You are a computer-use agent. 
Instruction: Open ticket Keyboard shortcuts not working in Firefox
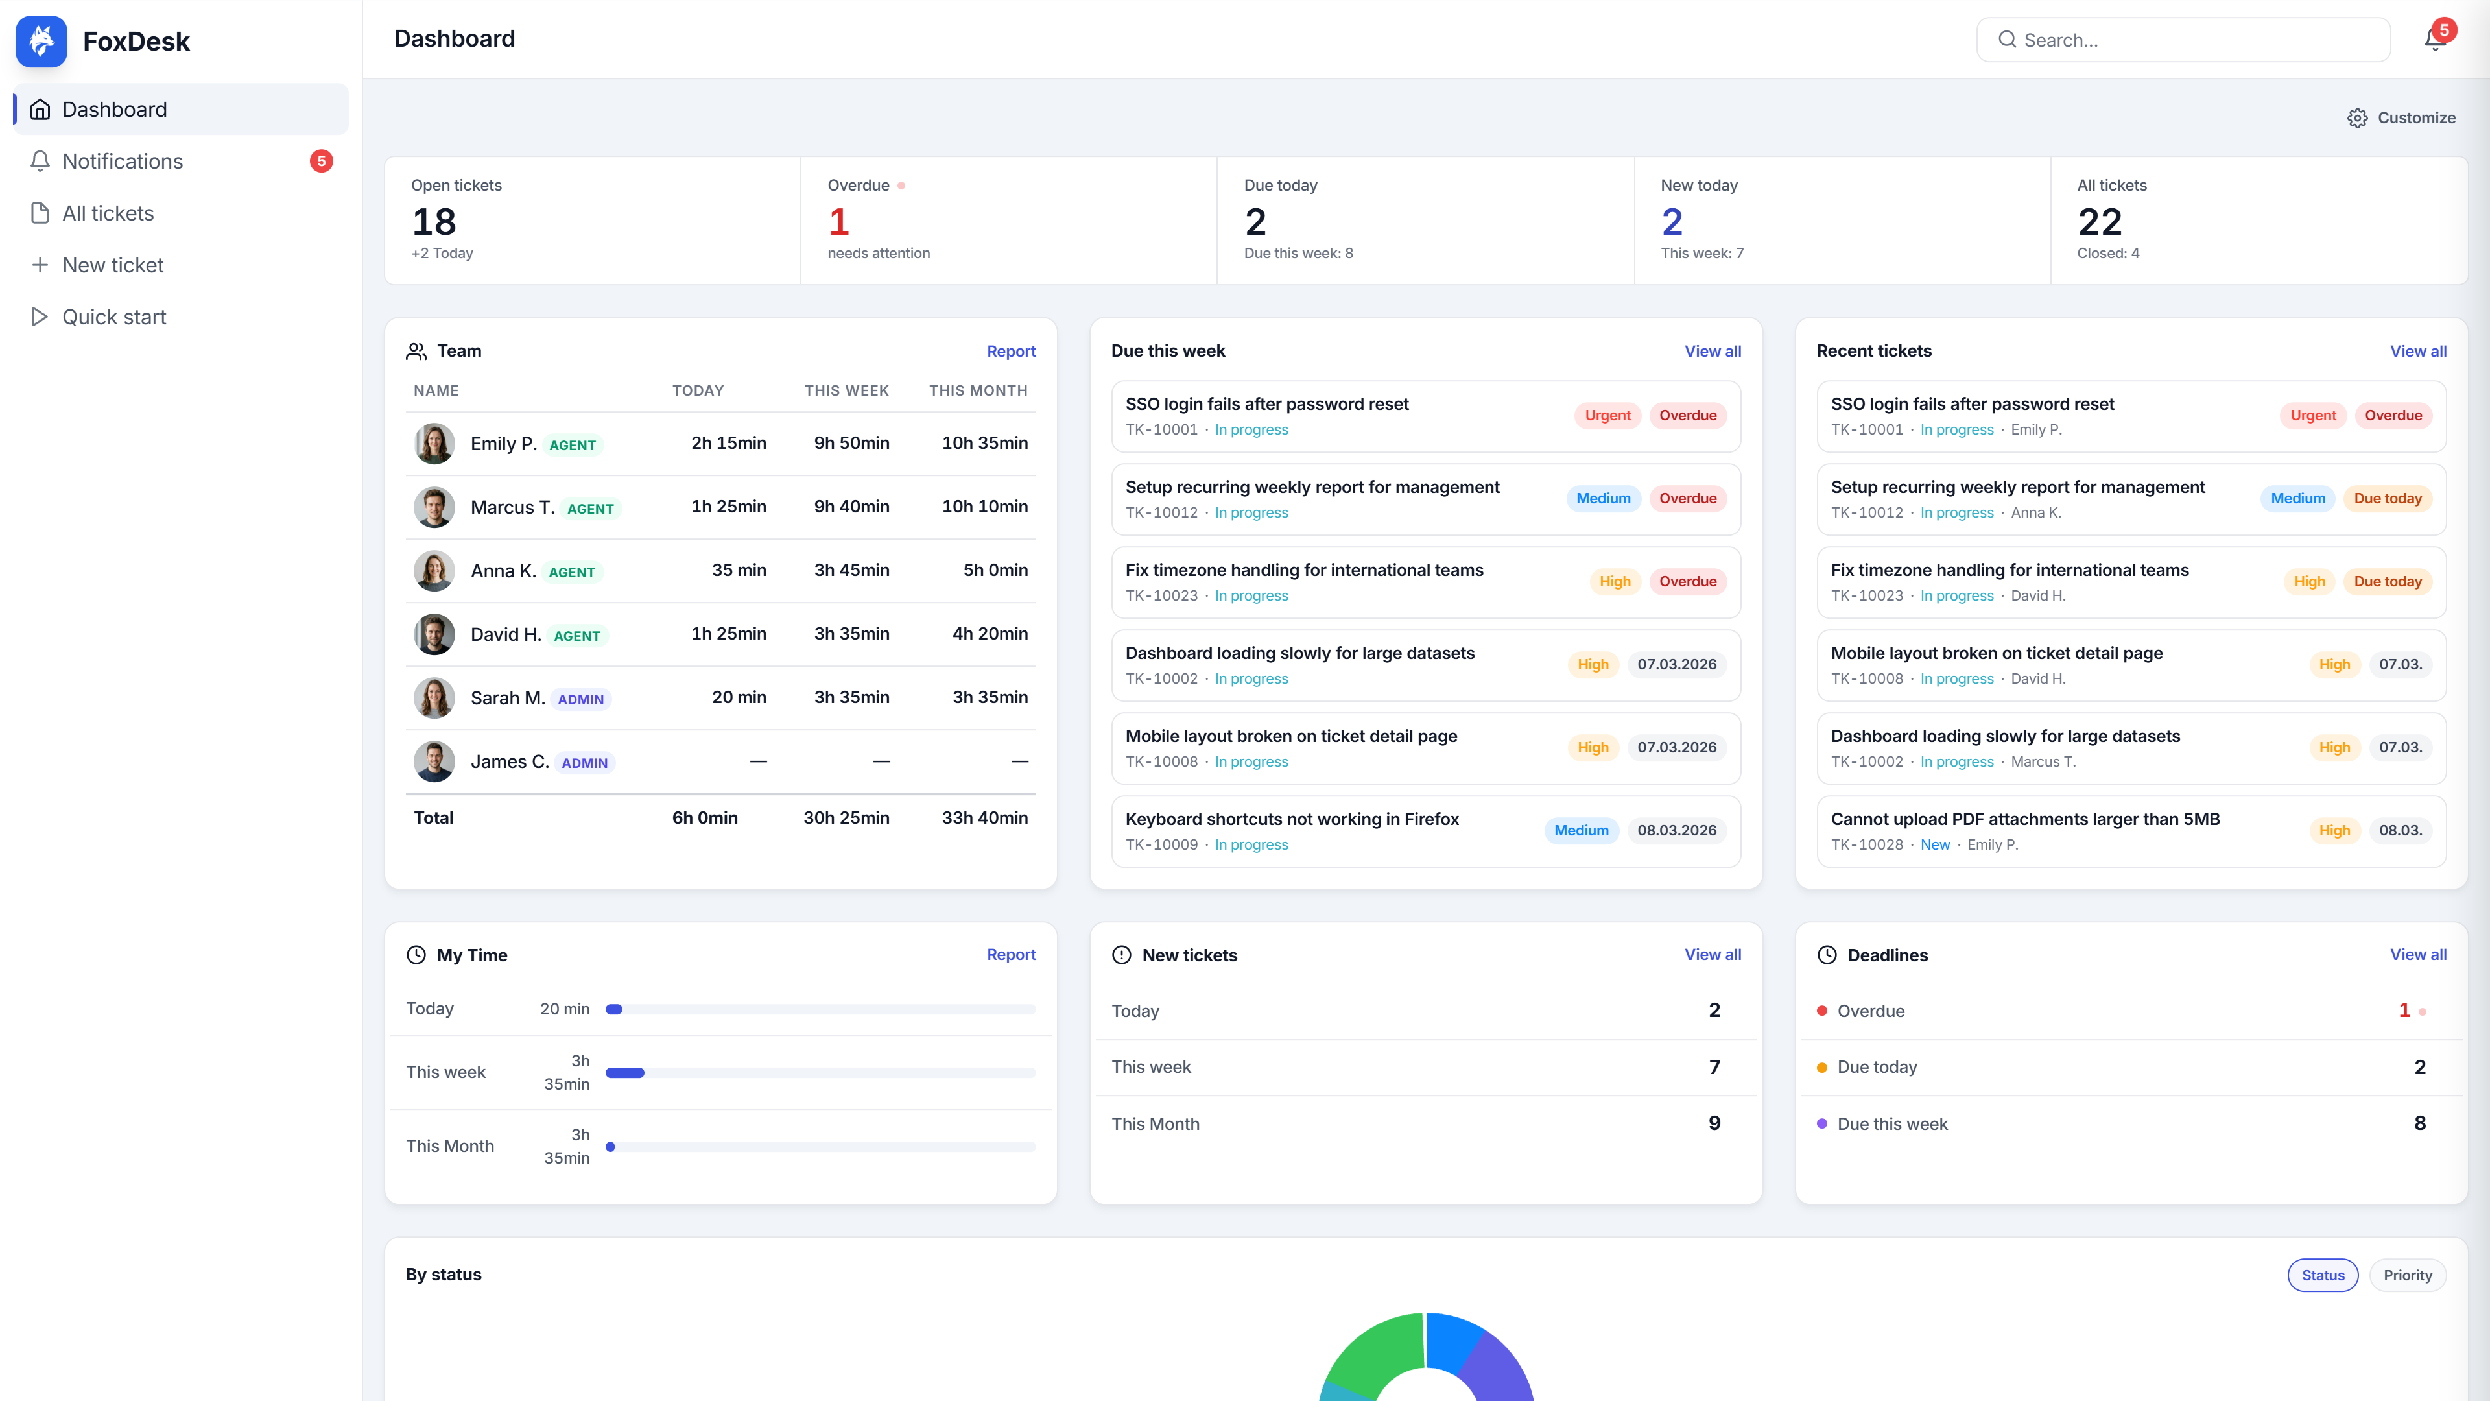1426,832
